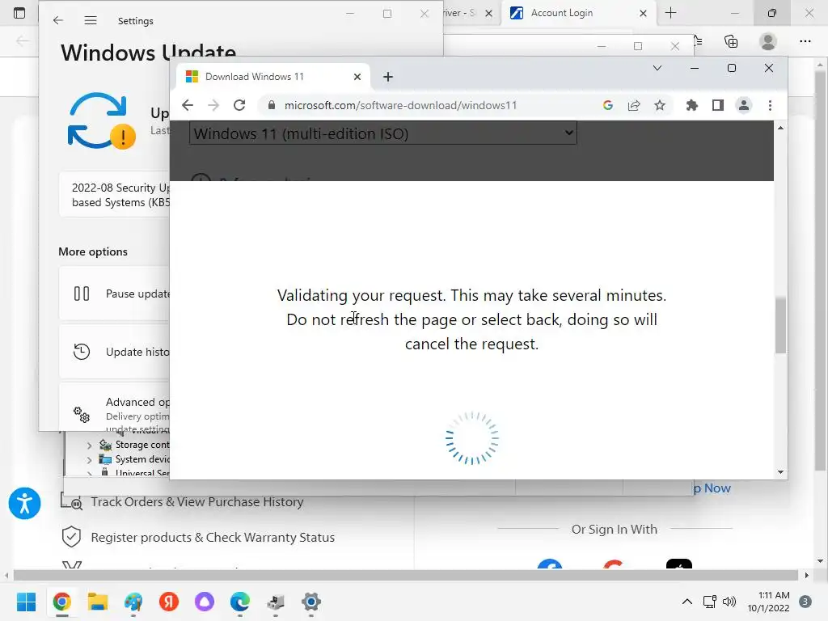Toggle Chrome side panel icon
The image size is (828, 621).
(x=718, y=105)
